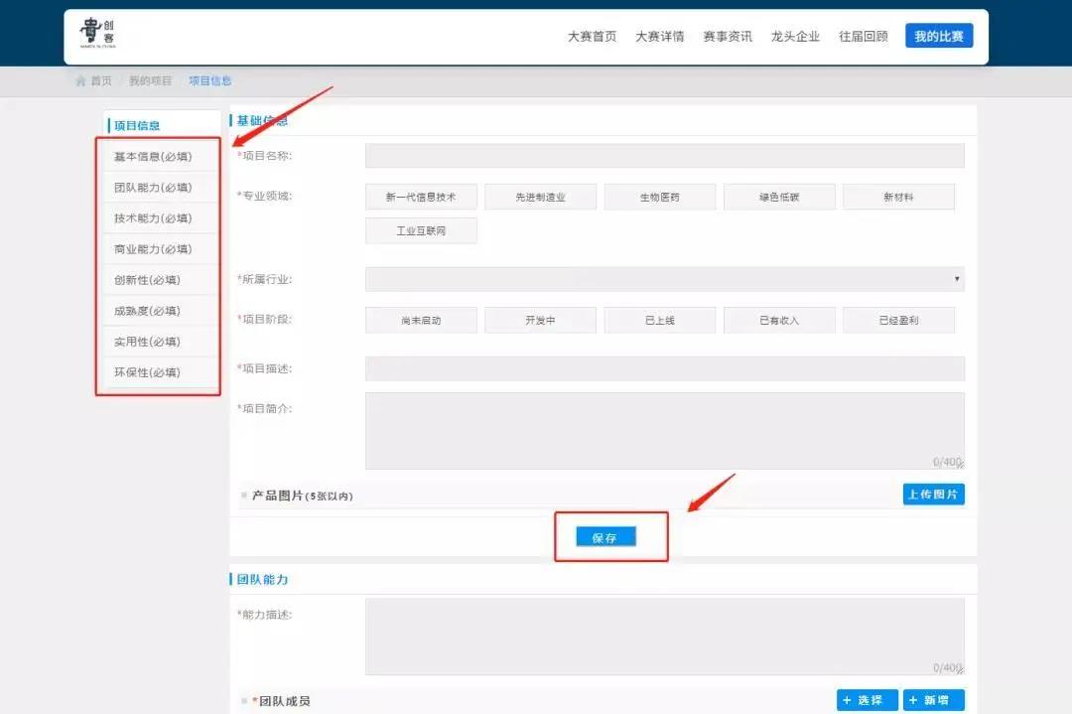Click the 鲁创客 site logo
1072x714 pixels.
97,36
